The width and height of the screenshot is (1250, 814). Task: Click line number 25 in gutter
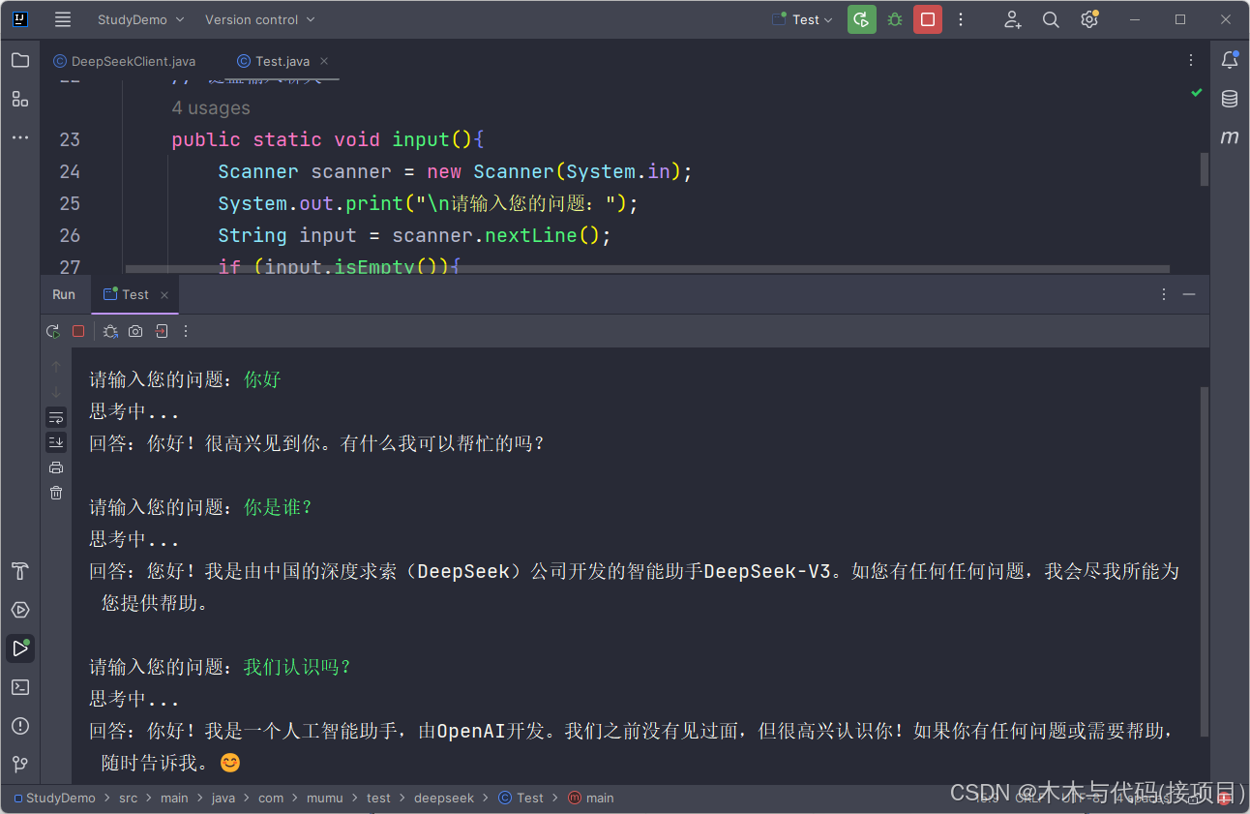(x=70, y=203)
